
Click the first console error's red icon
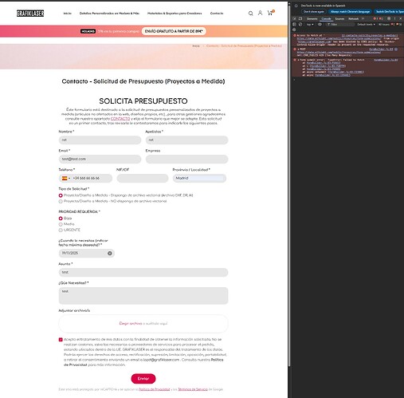click(295, 35)
